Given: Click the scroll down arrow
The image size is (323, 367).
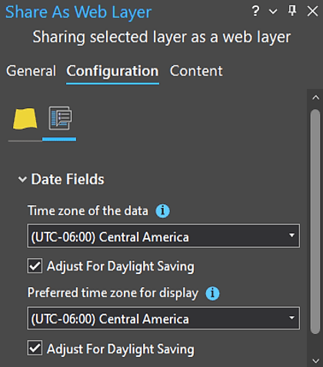Looking at the screenshot, I should tap(315, 361).
